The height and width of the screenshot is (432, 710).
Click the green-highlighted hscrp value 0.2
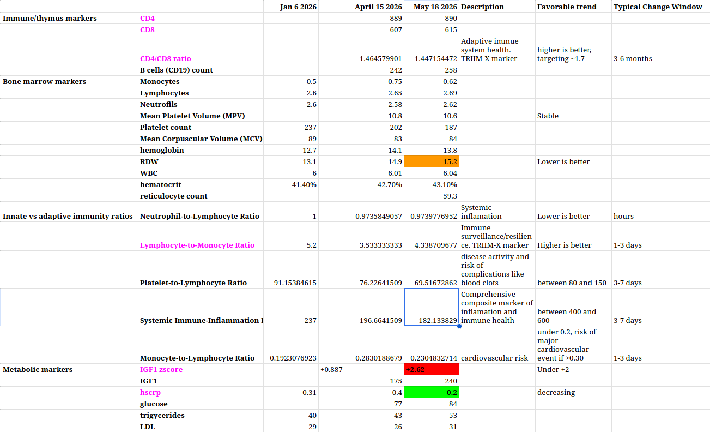pyautogui.click(x=432, y=392)
